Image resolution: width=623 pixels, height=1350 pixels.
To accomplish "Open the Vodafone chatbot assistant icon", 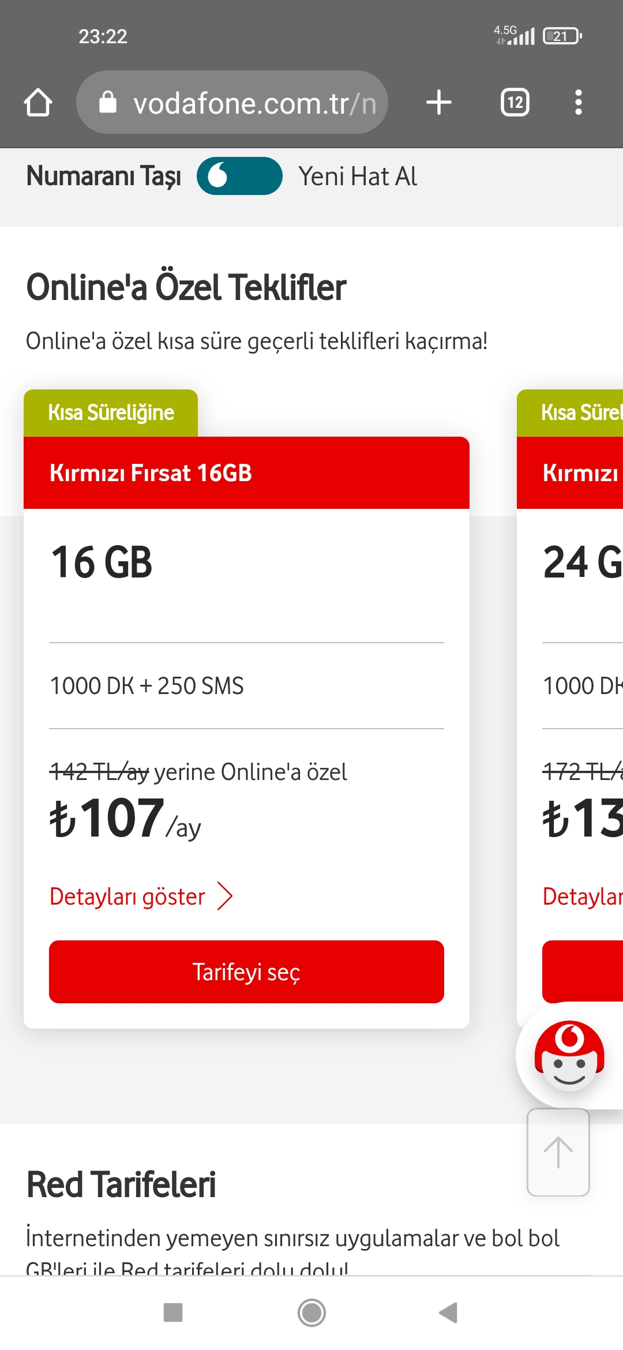I will (x=569, y=1056).
